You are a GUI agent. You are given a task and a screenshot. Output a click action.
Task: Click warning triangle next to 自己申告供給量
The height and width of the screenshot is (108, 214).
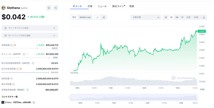pyautogui.click(x=21, y=69)
